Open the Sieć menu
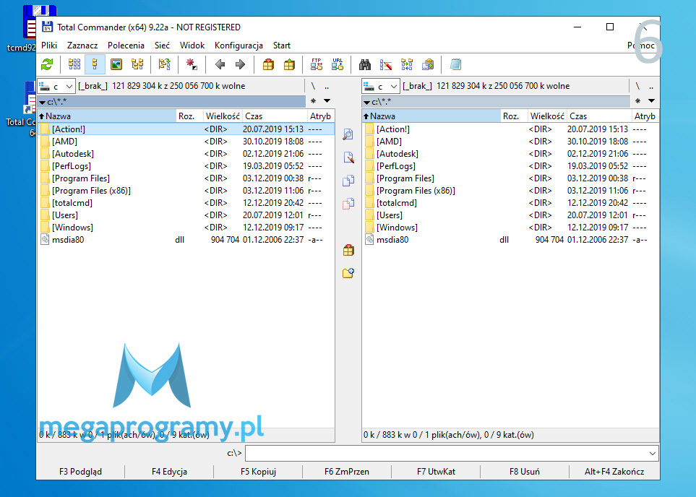 click(x=162, y=46)
